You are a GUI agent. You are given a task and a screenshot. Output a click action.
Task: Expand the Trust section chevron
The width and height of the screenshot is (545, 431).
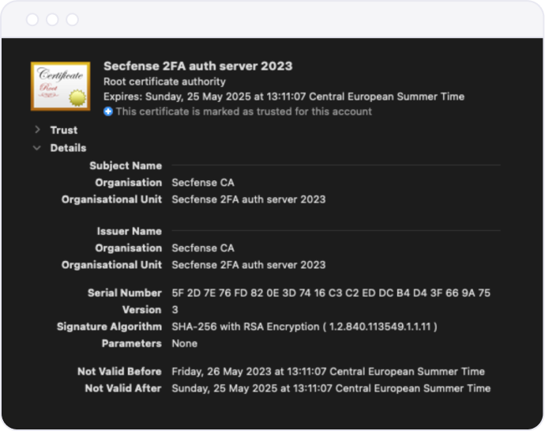click(x=37, y=130)
